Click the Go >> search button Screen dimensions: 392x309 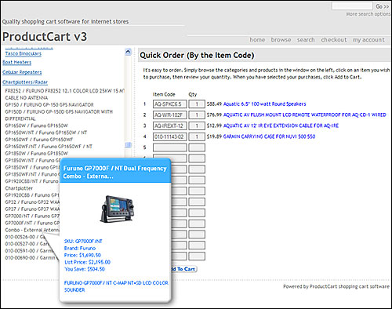pos(383,6)
